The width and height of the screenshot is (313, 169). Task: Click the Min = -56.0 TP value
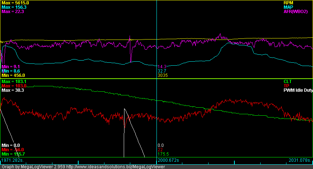pyautogui.click(x=13, y=150)
